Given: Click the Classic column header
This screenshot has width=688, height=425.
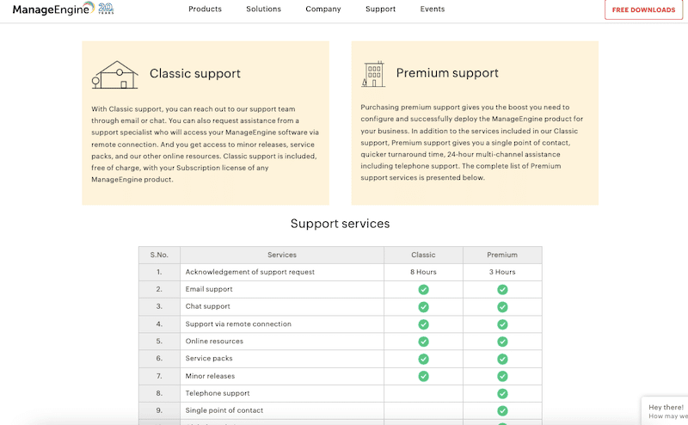Looking at the screenshot, I should point(423,255).
